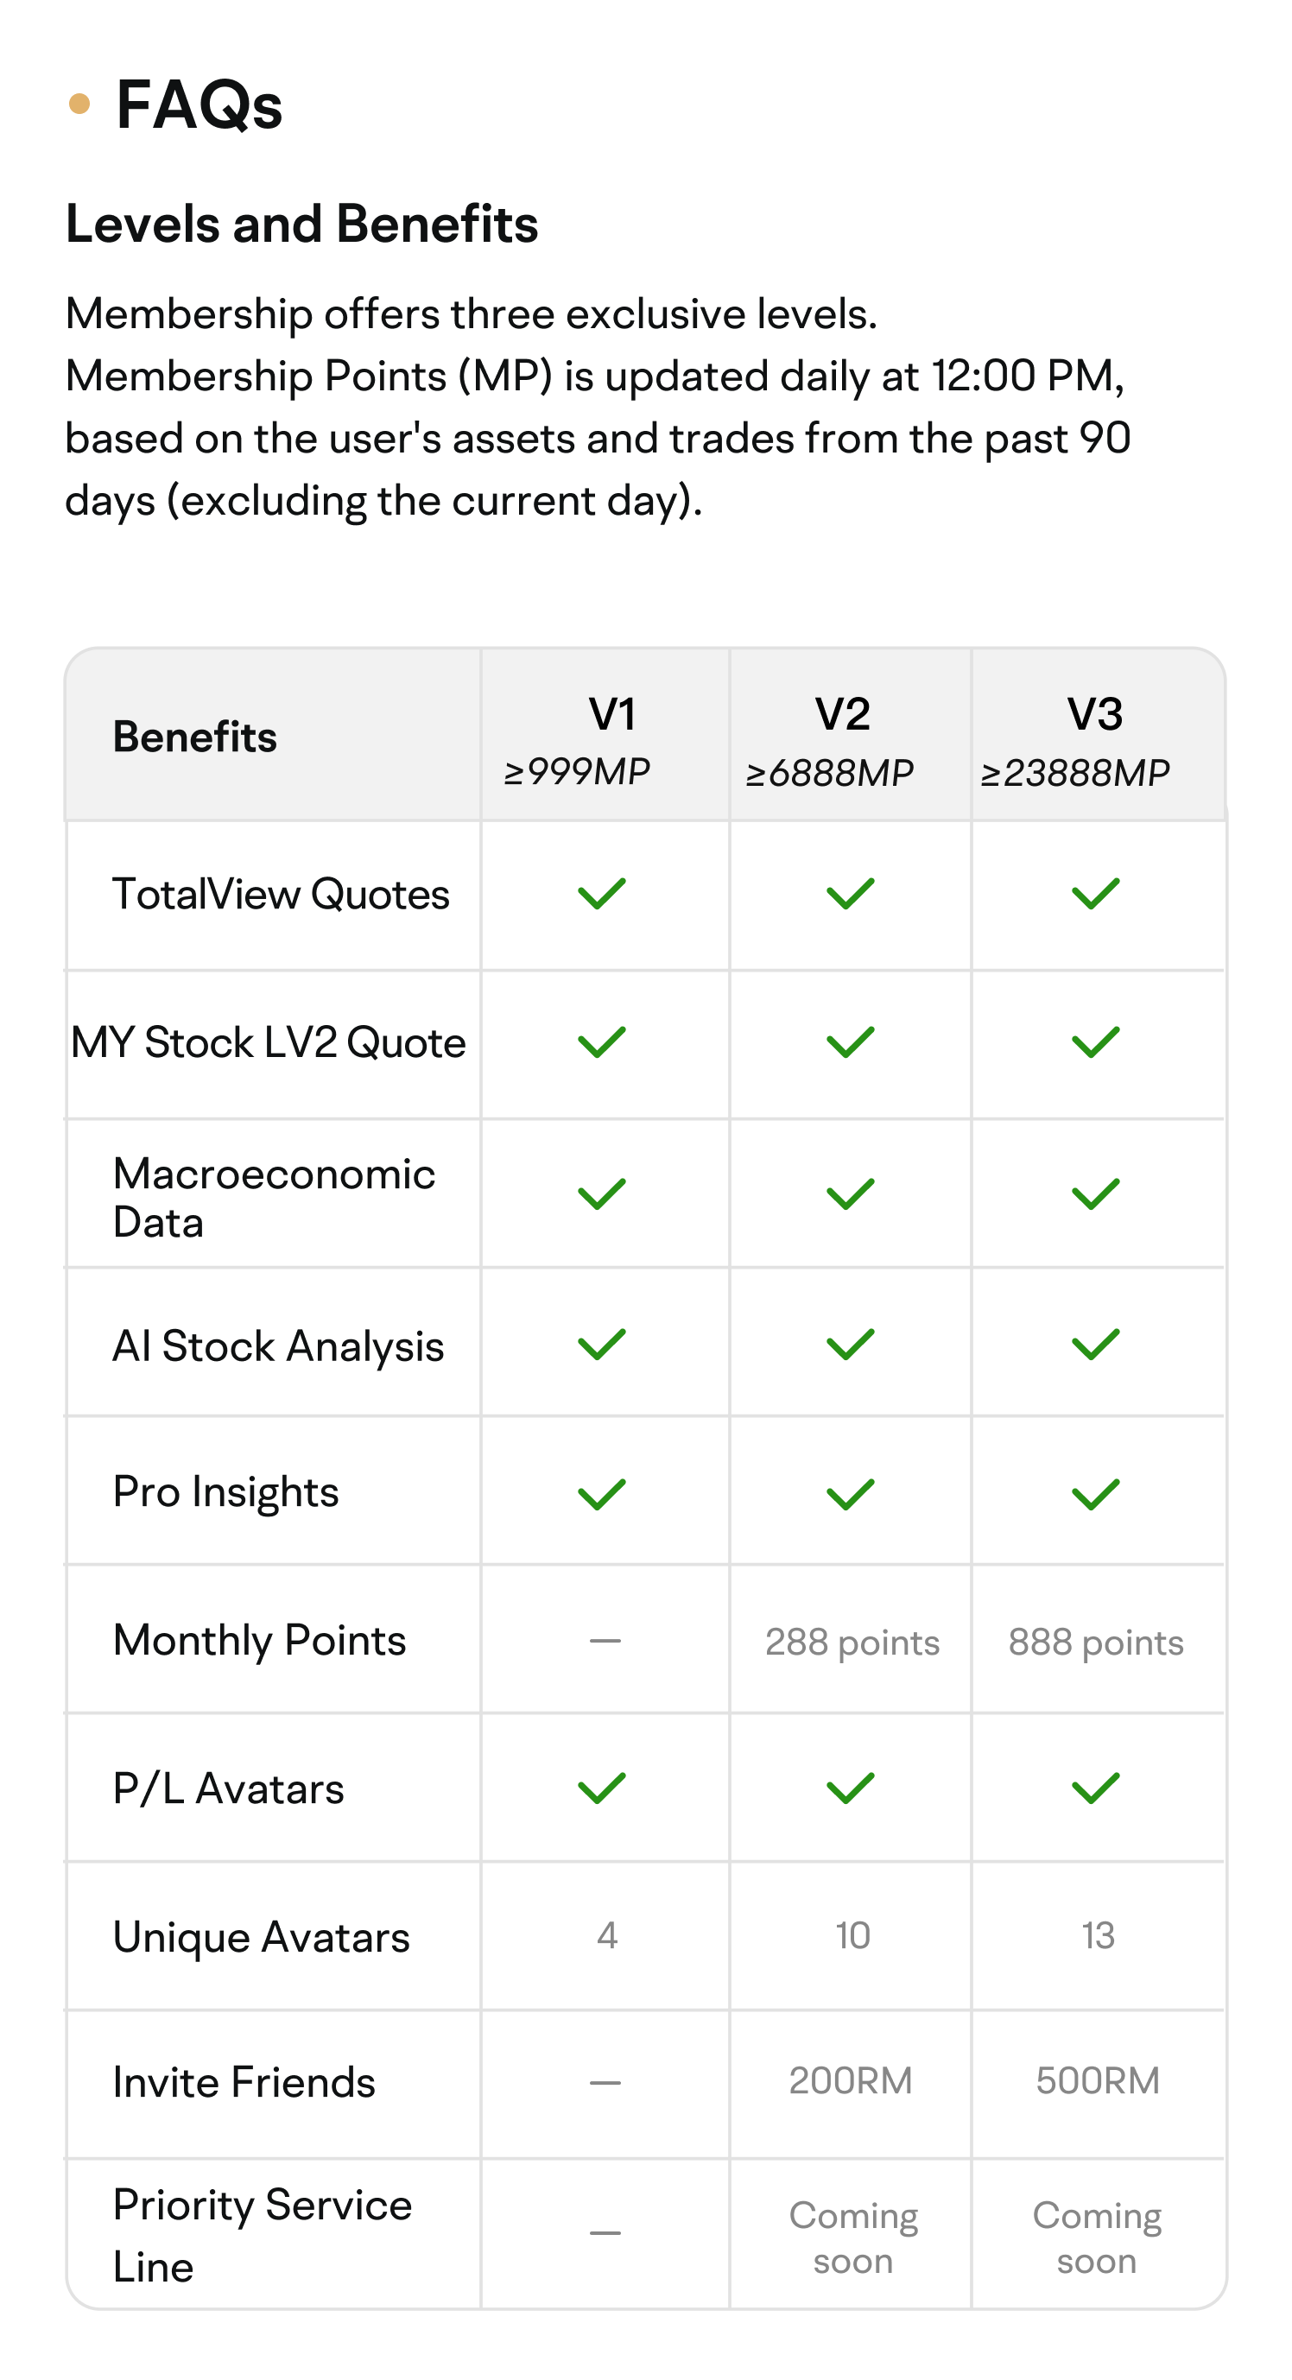Click V1 checkmark for AI Stock Analysis
This screenshot has height=2380, width=1292.
click(602, 1345)
